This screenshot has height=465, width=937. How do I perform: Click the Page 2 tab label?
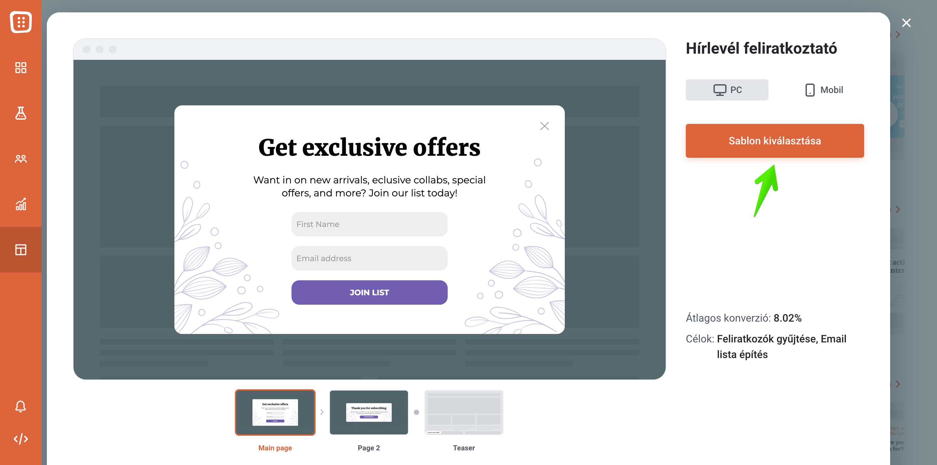(369, 448)
